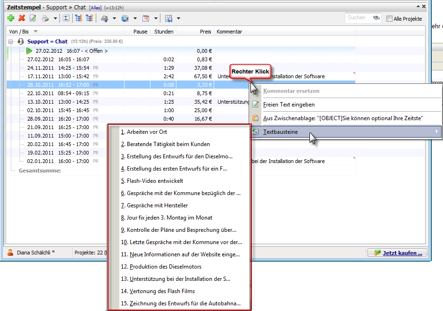Click the printer icon in toolbar
This screenshot has width=443, height=311.
(45, 19)
